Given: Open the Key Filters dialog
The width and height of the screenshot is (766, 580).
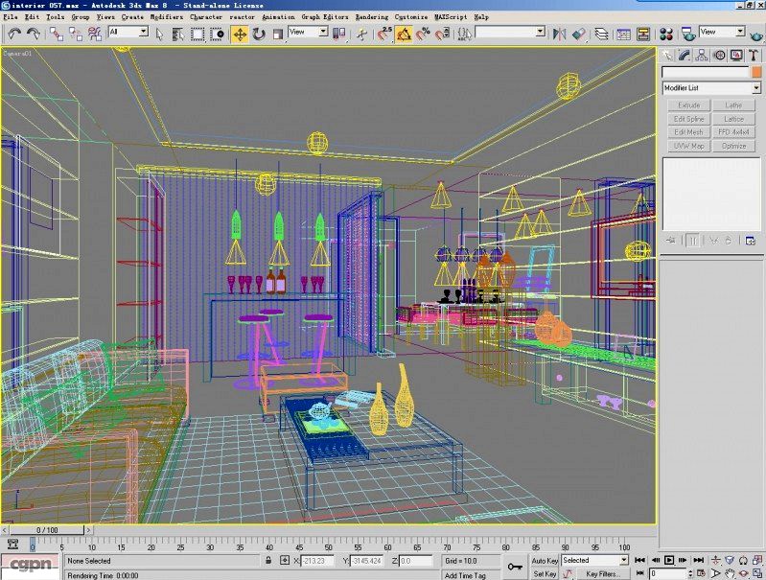Looking at the screenshot, I should pos(602,574).
